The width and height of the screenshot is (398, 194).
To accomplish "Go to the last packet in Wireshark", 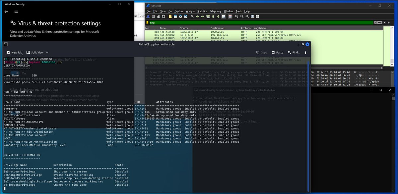I will pyautogui.click(x=218, y=16).
